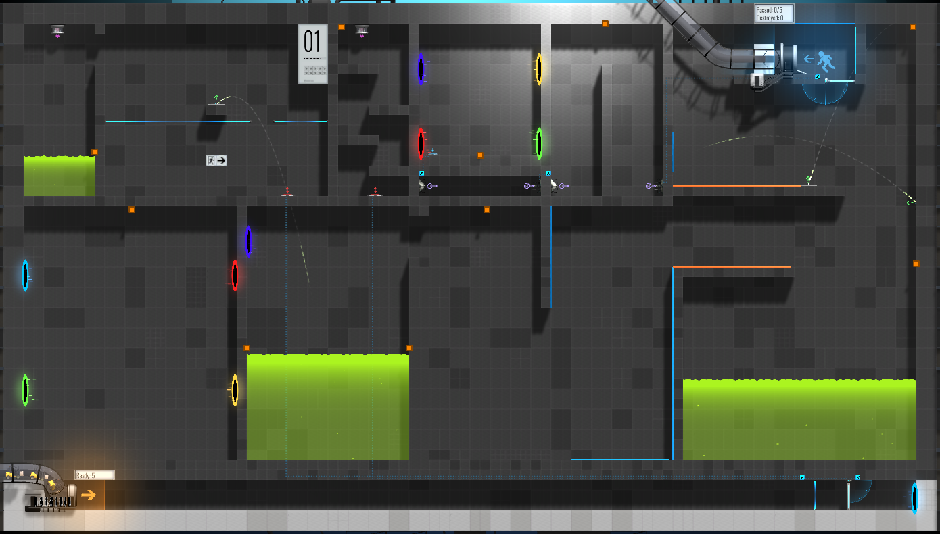Screen dimensions: 940x534
Task: Click the blue floor button next to the red portal
Action: [x=433, y=153]
